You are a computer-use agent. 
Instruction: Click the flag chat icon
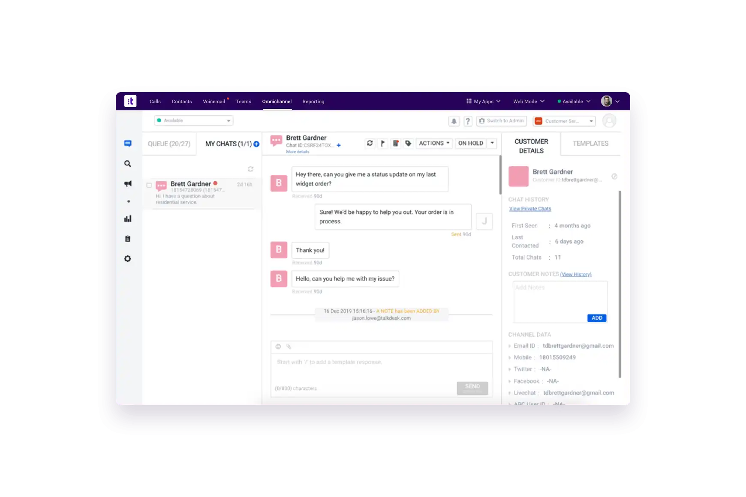point(382,144)
